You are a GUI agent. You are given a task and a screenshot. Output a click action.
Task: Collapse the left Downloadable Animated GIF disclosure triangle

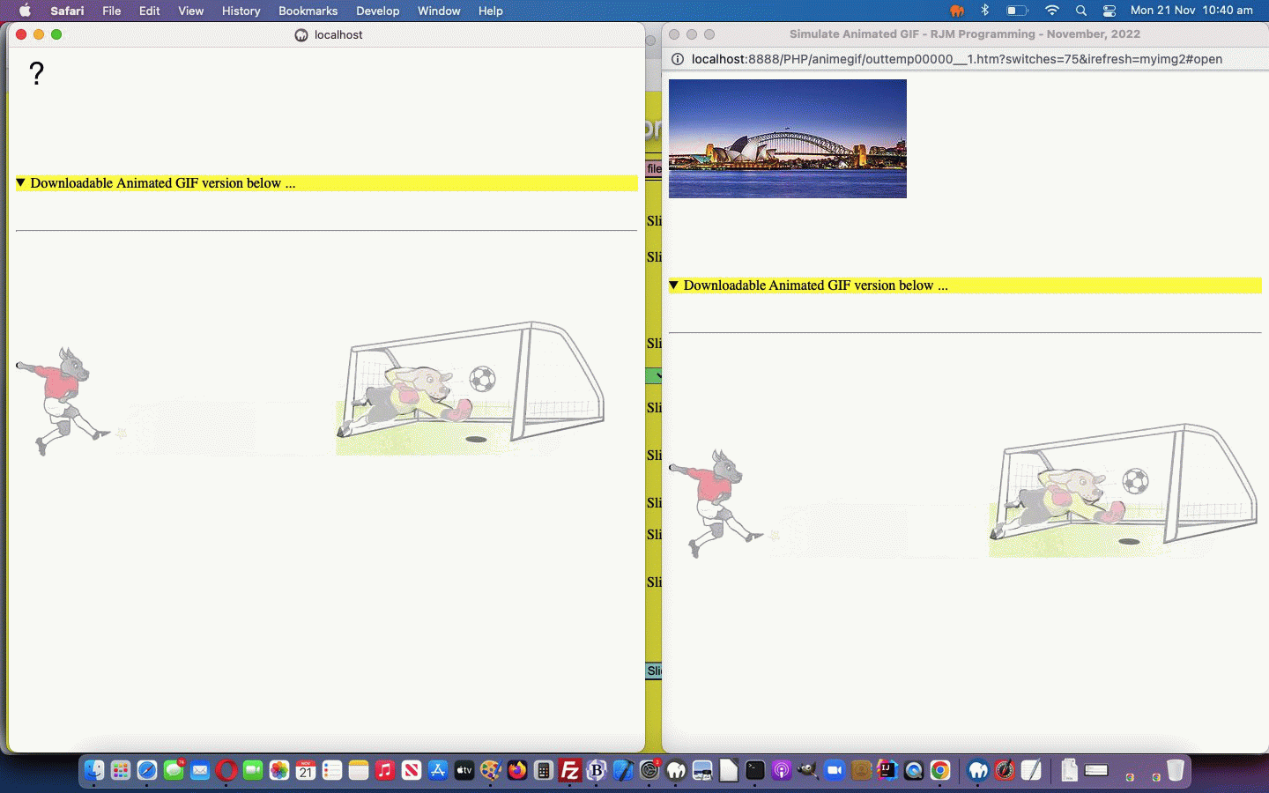(x=20, y=182)
